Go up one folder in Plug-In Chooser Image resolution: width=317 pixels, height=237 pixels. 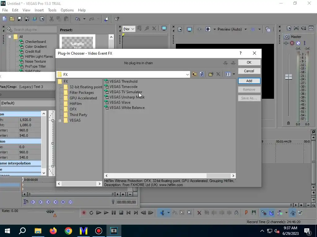point(194,74)
